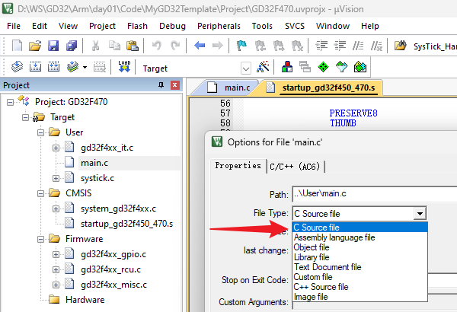Expand system_gd32f4xx.c node
Image resolution: width=457 pixels, height=312 pixels.
56,209
